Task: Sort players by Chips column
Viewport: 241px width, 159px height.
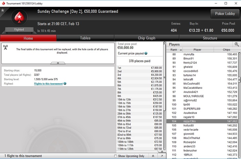Action: (227, 50)
